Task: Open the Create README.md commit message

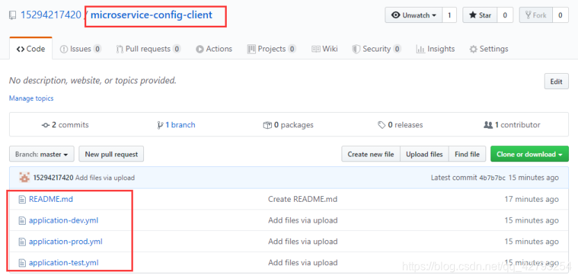Action: [303, 199]
